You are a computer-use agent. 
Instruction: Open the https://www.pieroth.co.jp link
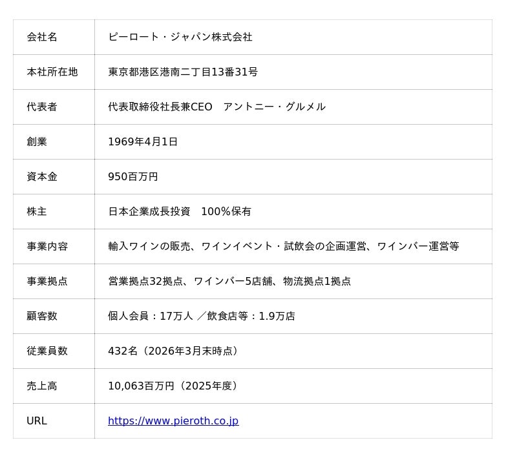click(173, 421)
